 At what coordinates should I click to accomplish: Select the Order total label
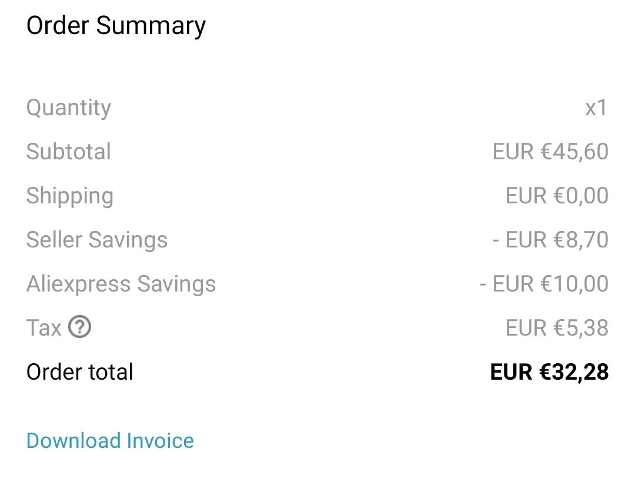click(x=80, y=372)
